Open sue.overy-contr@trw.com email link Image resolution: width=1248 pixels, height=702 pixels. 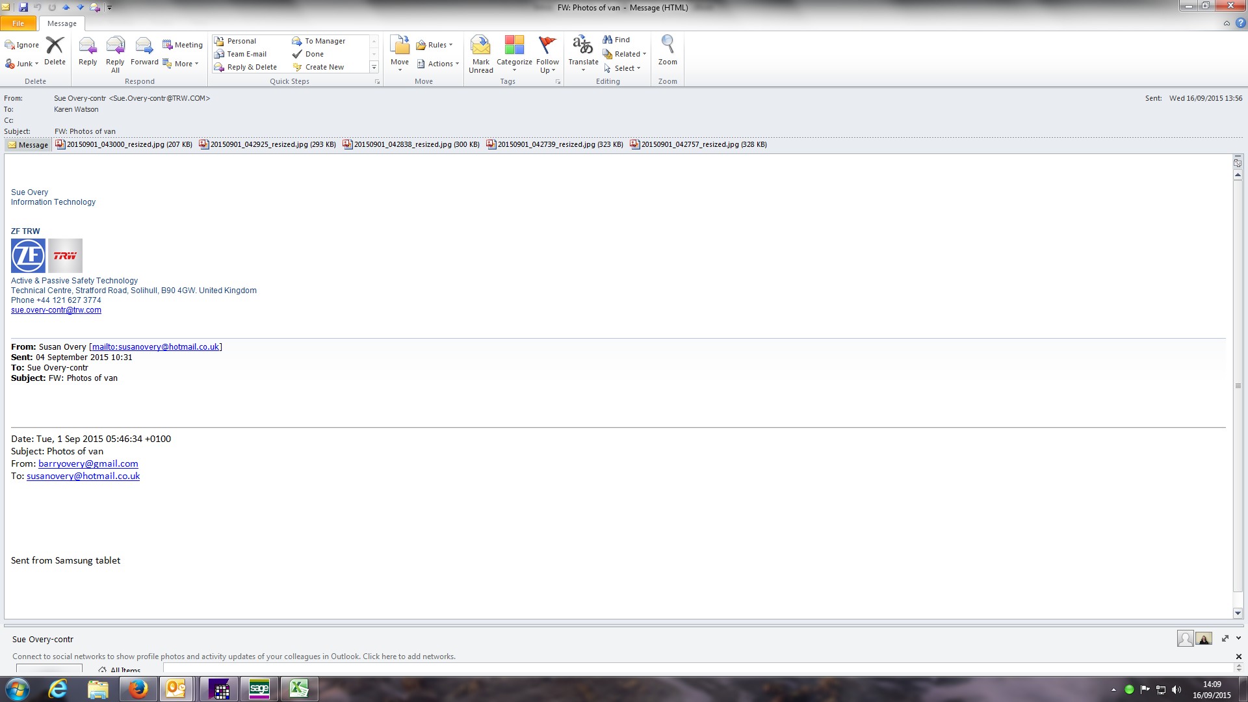coord(56,310)
